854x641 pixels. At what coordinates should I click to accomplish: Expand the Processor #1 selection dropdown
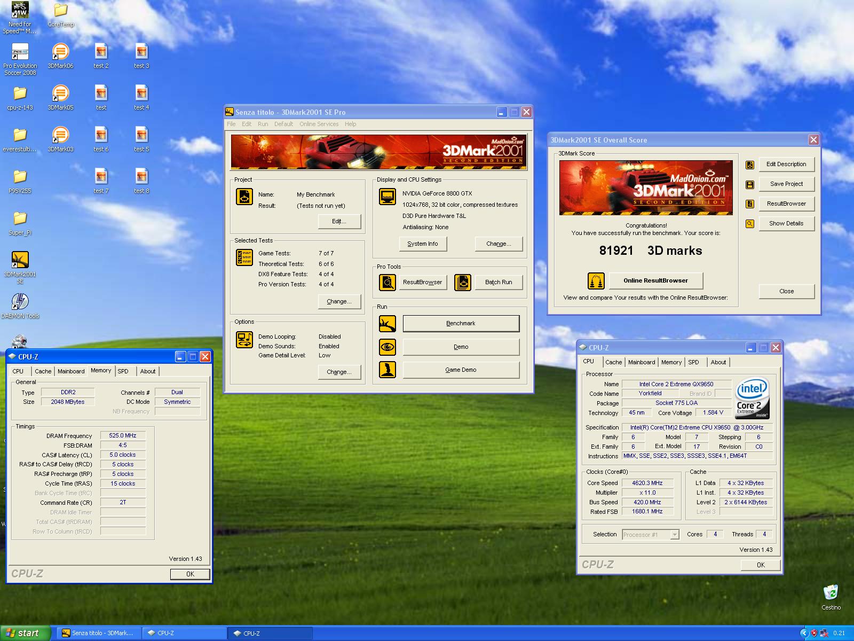coord(675,535)
